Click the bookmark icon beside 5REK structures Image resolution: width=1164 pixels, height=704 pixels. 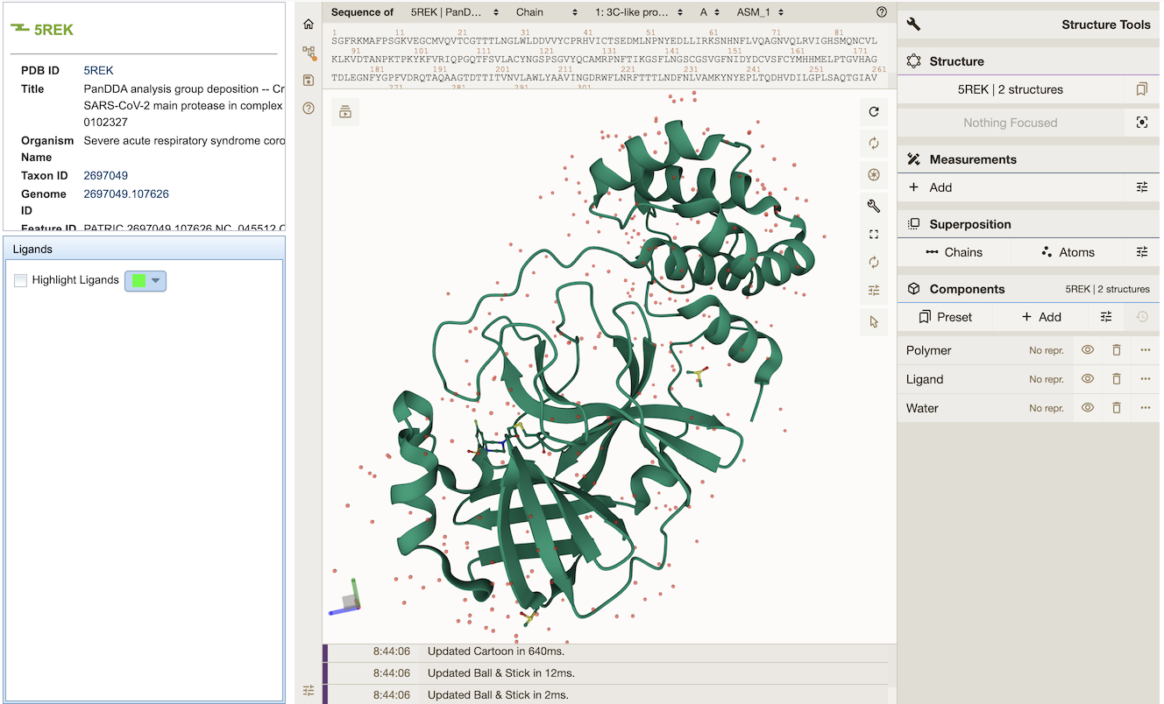[1142, 89]
